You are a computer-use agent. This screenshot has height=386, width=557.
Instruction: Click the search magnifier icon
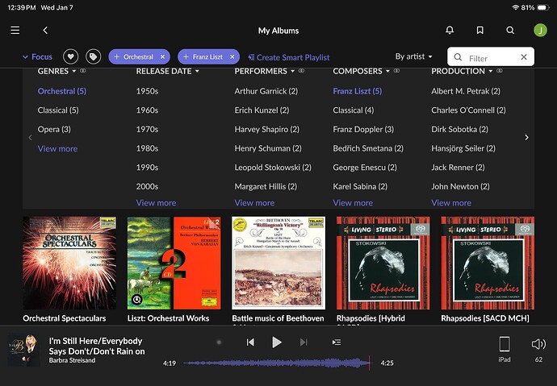coord(510,31)
